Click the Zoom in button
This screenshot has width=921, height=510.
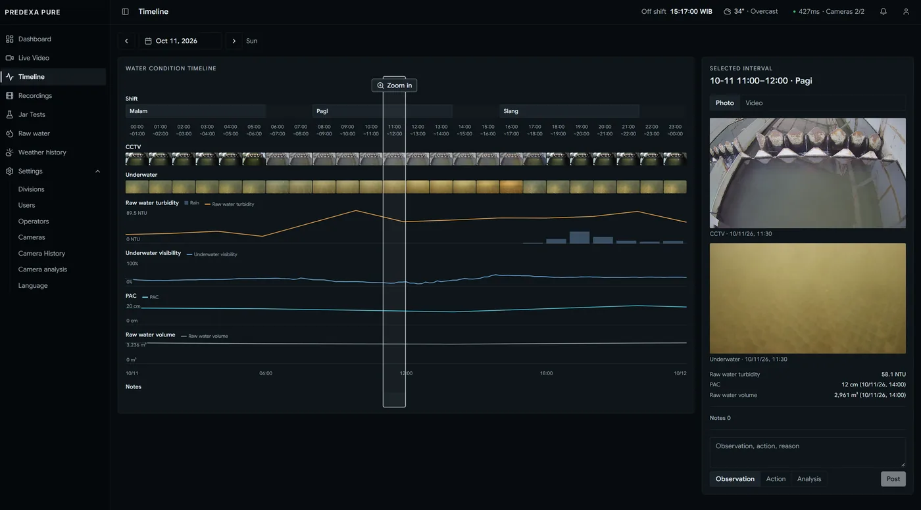pyautogui.click(x=394, y=85)
